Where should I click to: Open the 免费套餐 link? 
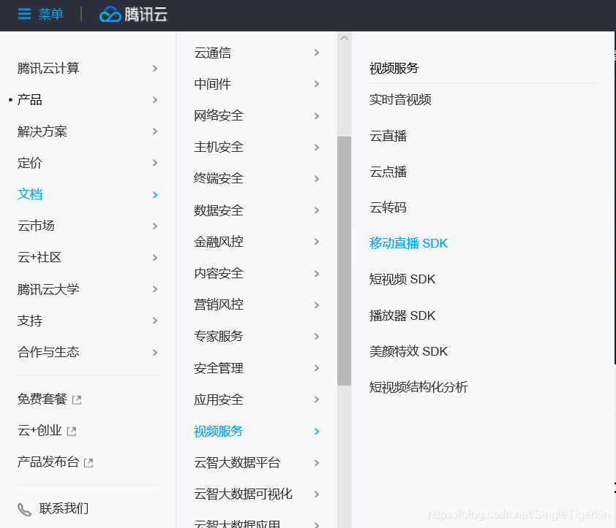(x=42, y=399)
